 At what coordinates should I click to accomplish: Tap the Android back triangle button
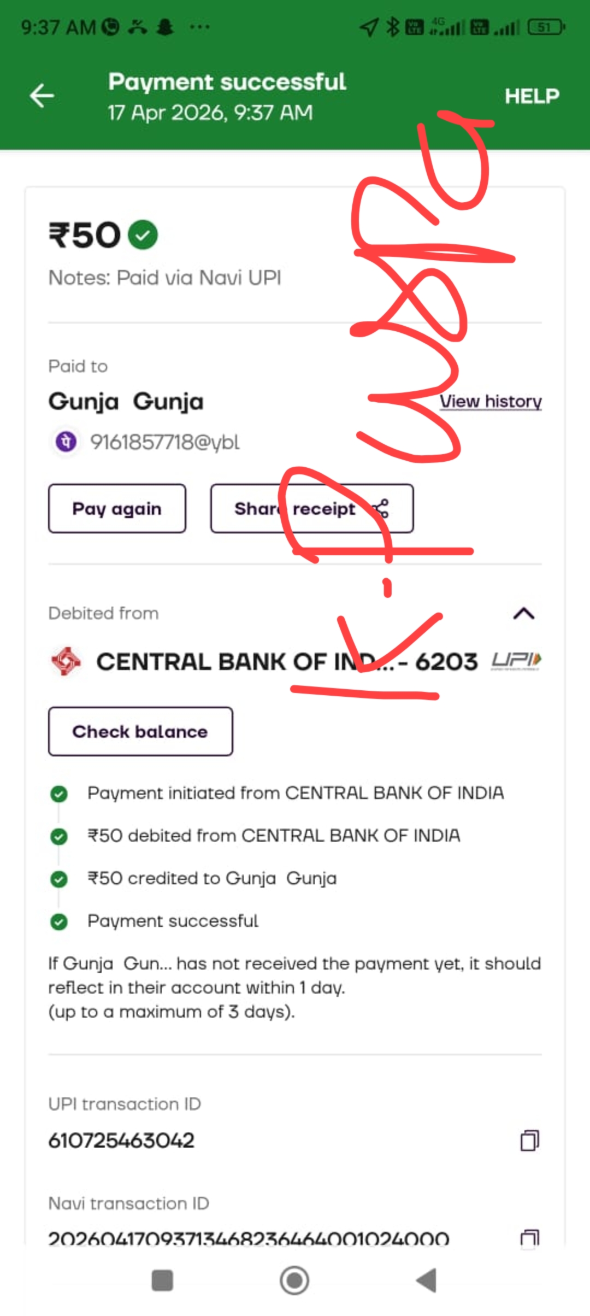[426, 1280]
